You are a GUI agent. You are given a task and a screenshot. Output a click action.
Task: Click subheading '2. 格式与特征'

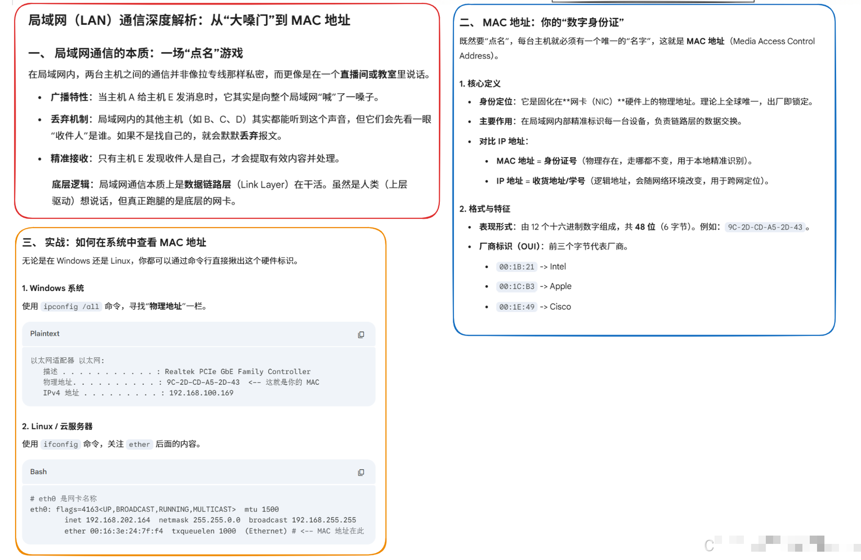(485, 209)
